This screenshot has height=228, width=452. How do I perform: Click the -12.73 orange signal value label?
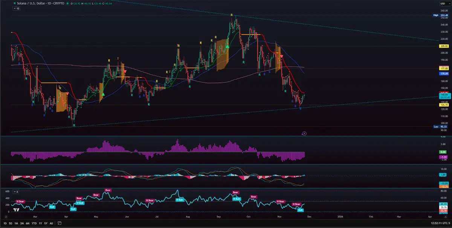tap(444, 186)
